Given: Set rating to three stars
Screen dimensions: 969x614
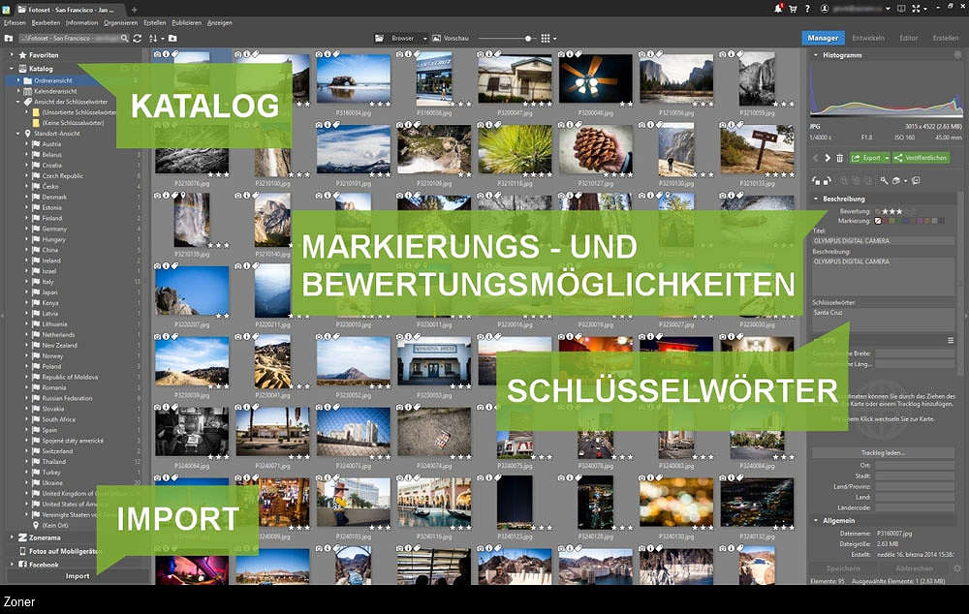Looking at the screenshot, I should point(899,210).
